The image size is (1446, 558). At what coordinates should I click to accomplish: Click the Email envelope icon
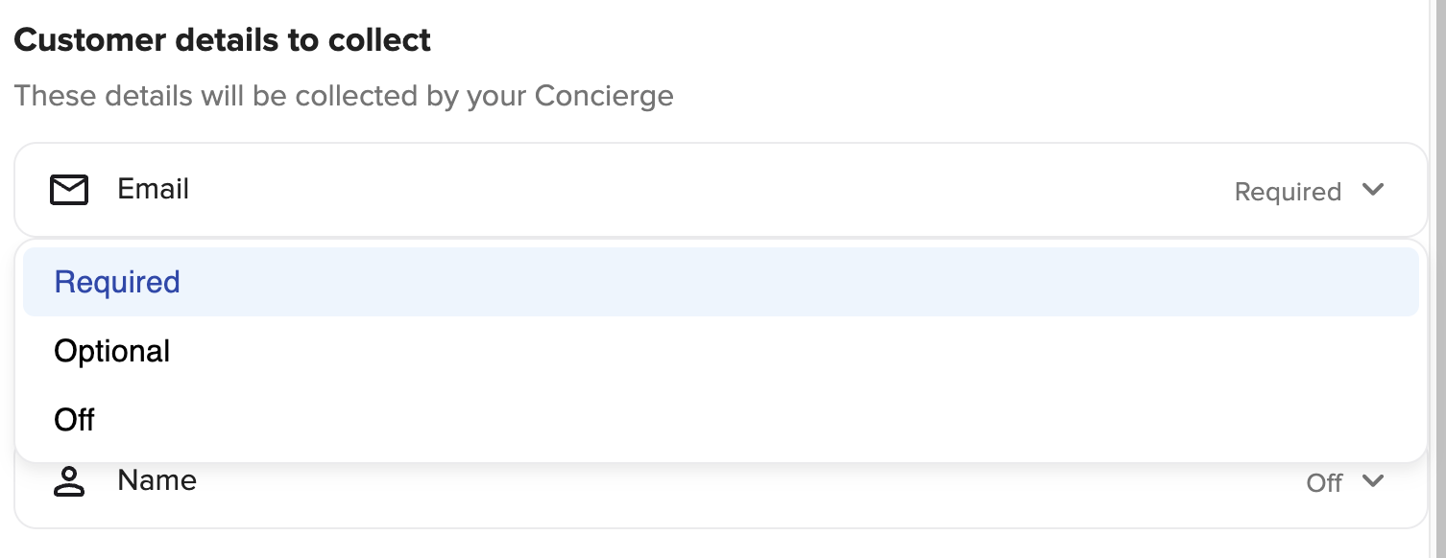coord(69,190)
